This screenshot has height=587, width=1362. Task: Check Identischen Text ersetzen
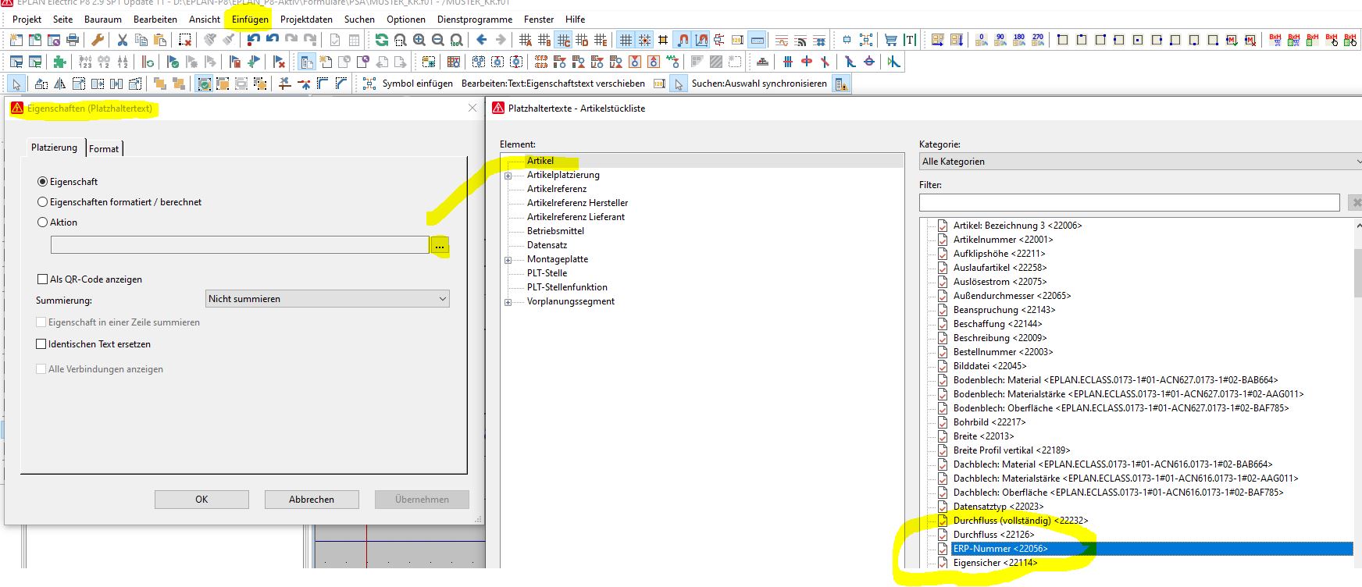pos(42,343)
